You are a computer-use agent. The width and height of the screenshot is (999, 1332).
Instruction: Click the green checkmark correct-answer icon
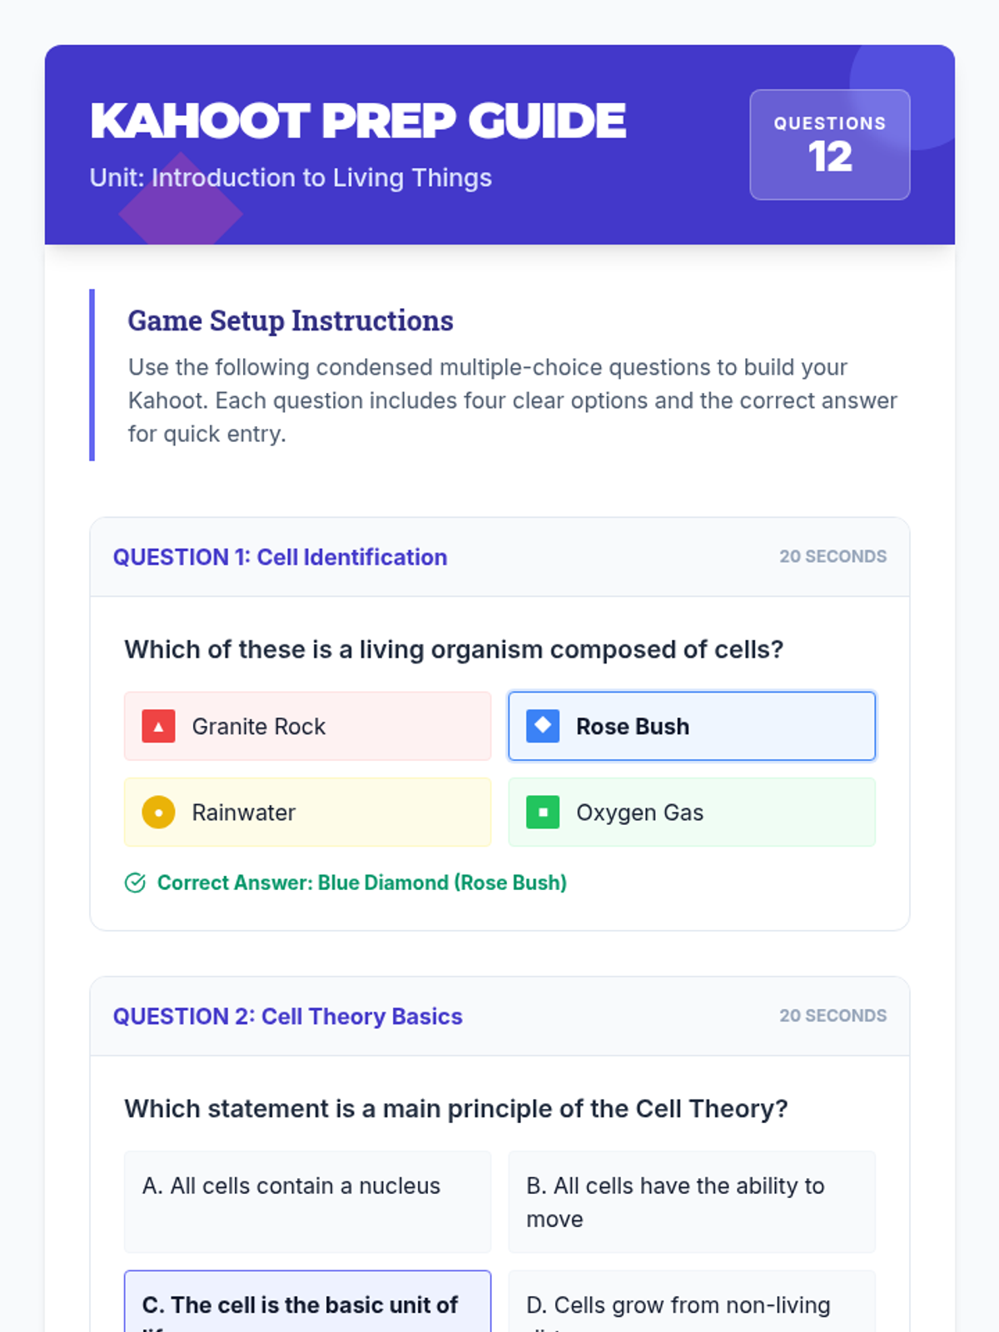(135, 882)
